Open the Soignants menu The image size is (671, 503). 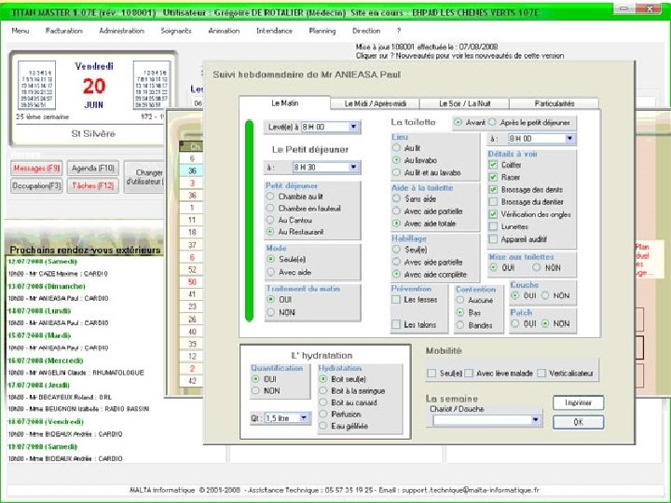coord(176,31)
